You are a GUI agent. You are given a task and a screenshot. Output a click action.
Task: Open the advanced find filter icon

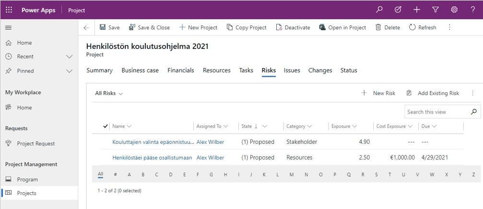coord(436,10)
